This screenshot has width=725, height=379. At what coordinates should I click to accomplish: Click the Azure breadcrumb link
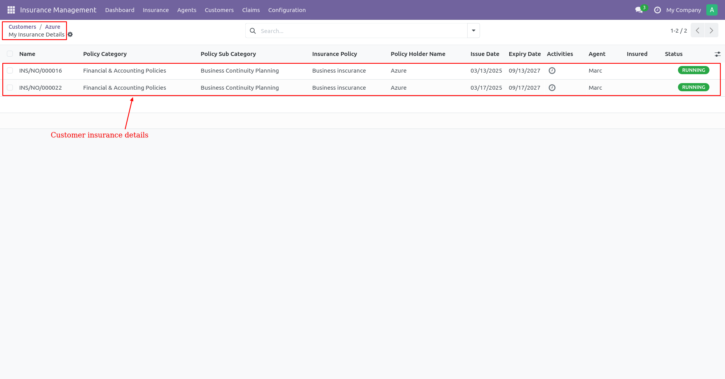click(x=52, y=27)
